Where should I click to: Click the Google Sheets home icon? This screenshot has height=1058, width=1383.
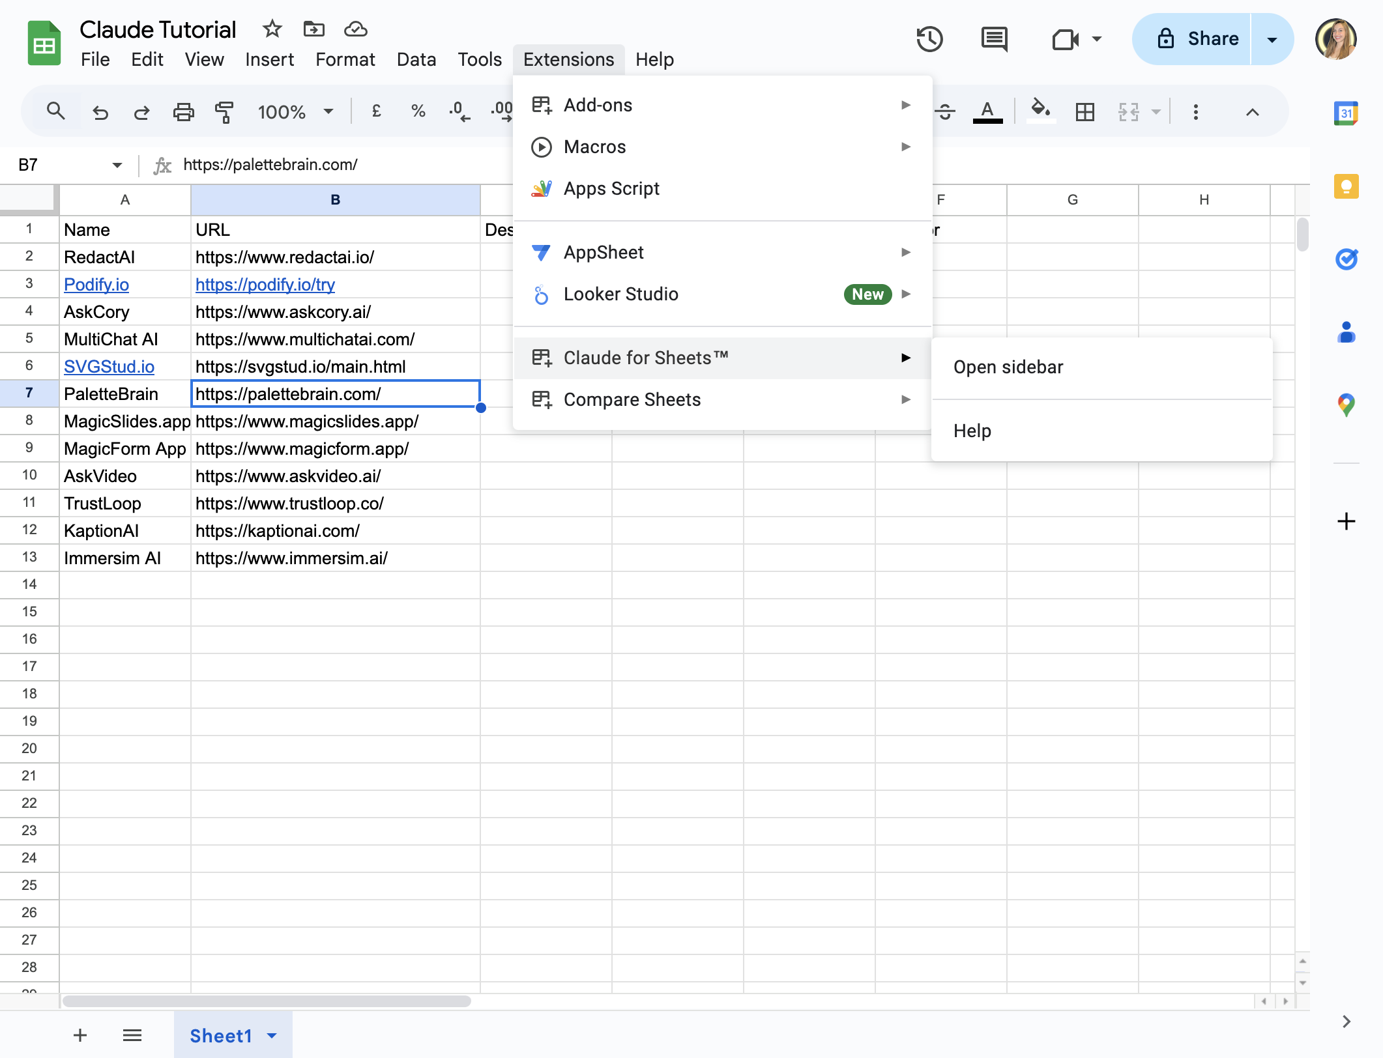[x=44, y=44]
